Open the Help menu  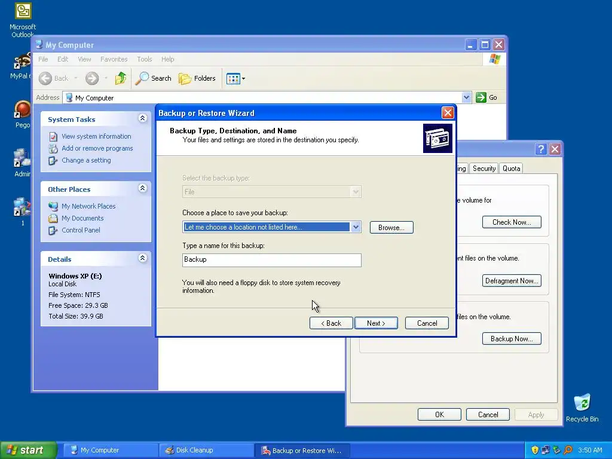[168, 59]
